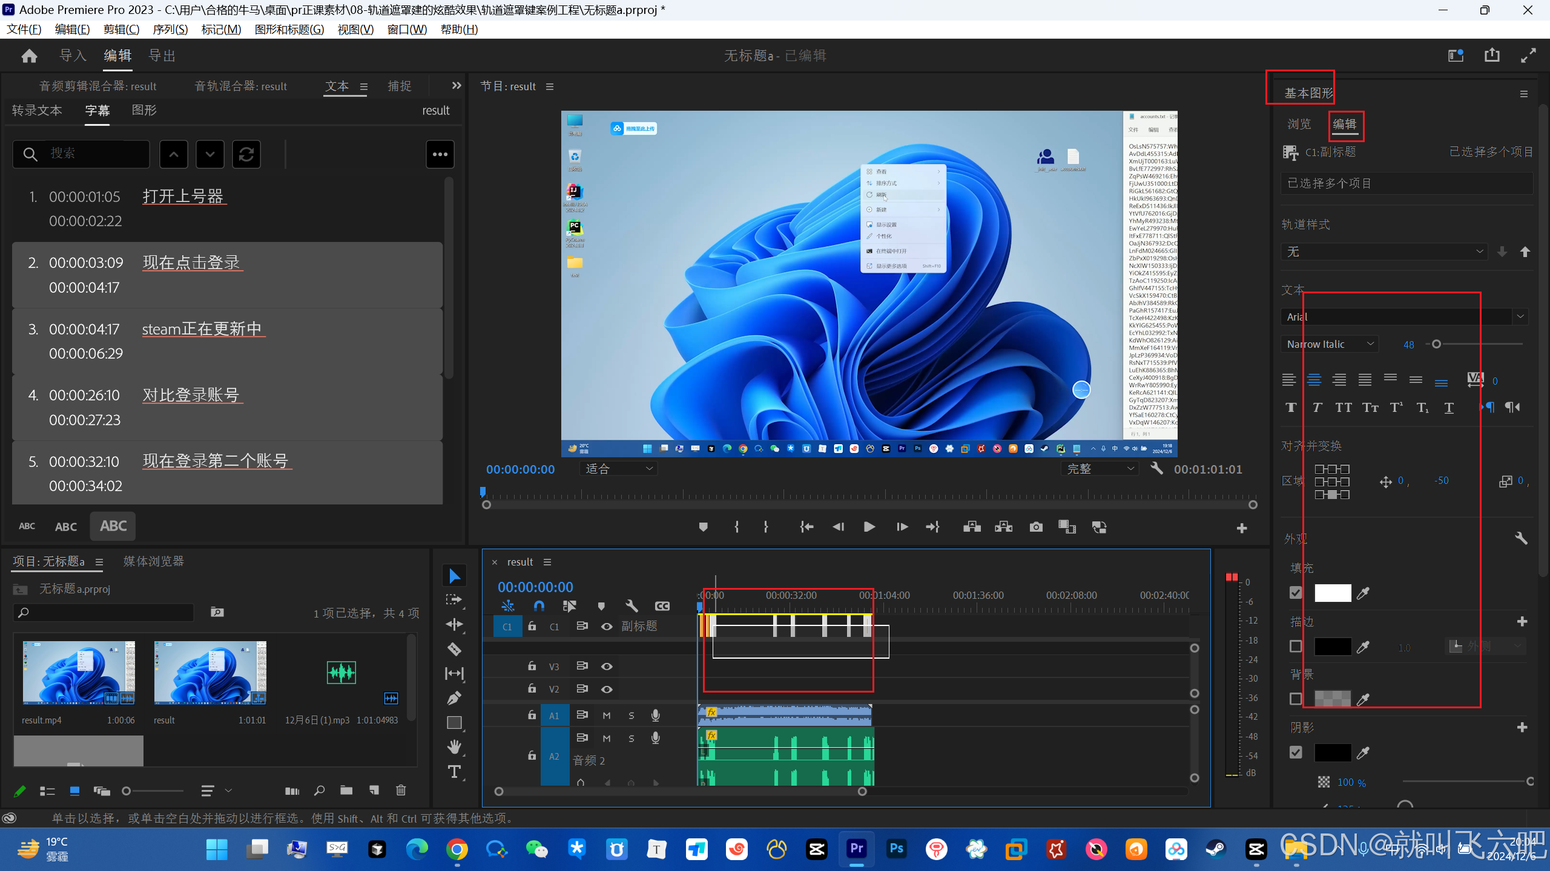The image size is (1550, 871).
Task: Click the white fill color swatch
Action: coord(1332,593)
